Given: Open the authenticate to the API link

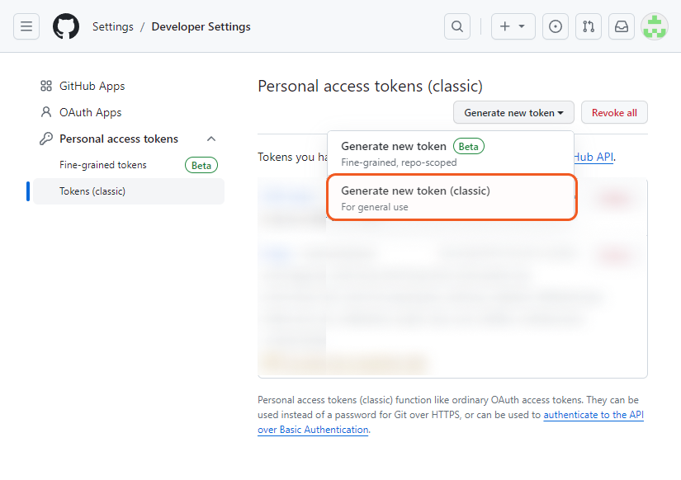Looking at the screenshot, I should [x=593, y=415].
